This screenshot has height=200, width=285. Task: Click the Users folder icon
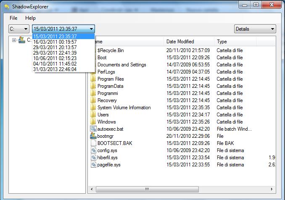pyautogui.click(x=93, y=115)
